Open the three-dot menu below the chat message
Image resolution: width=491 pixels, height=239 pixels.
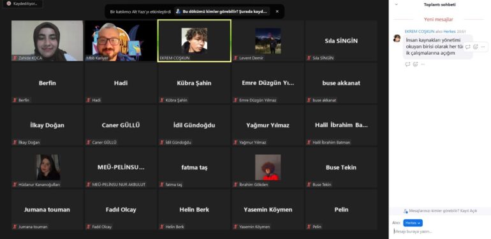(423, 64)
